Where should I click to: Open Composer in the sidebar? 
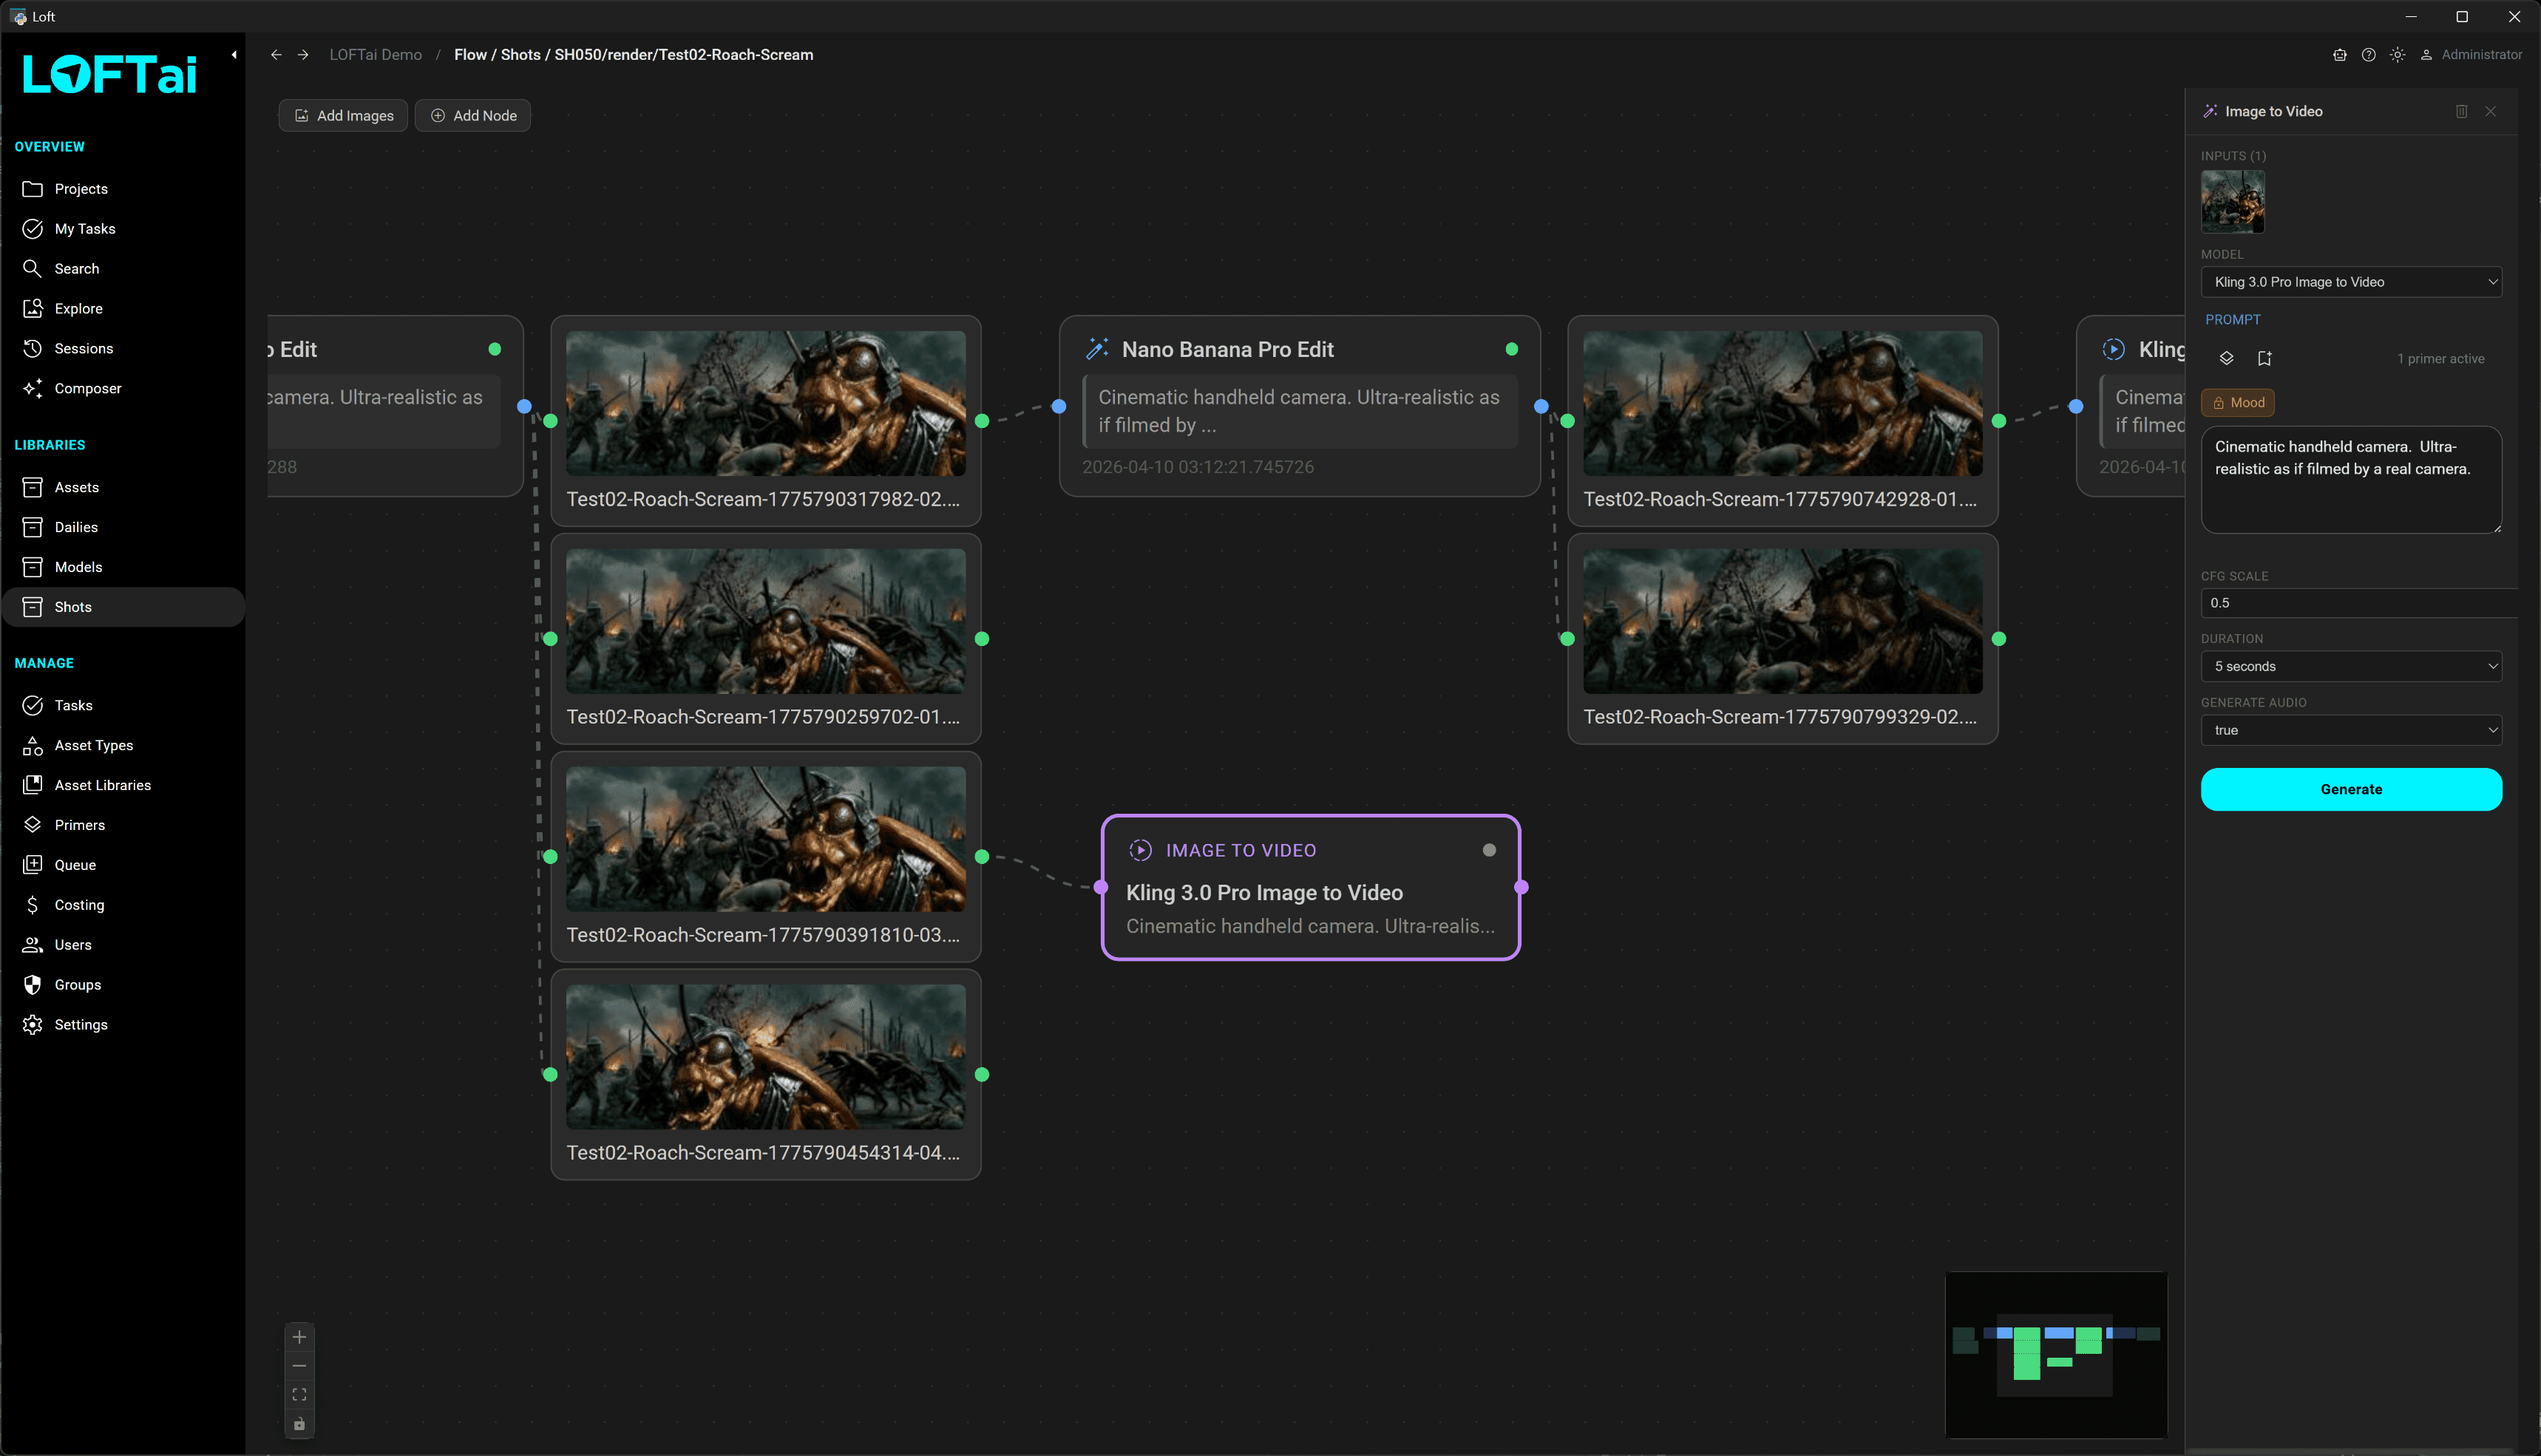(87, 388)
